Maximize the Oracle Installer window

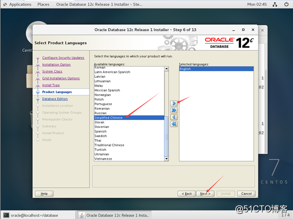tap(243, 30)
